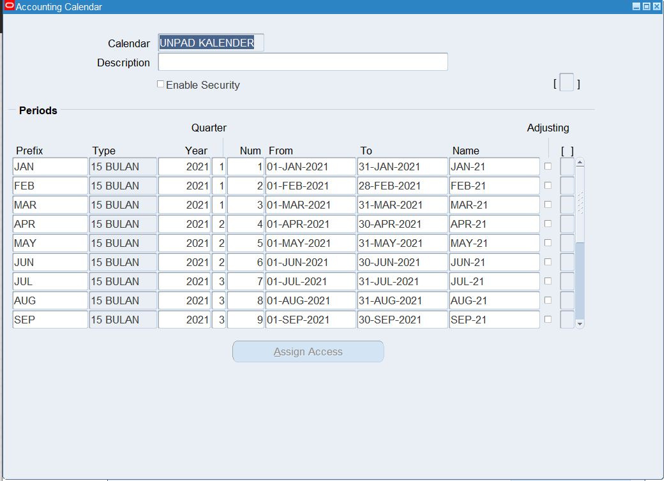Click To date 31-MAR-2021
The height and width of the screenshot is (481, 667).
[402, 205]
